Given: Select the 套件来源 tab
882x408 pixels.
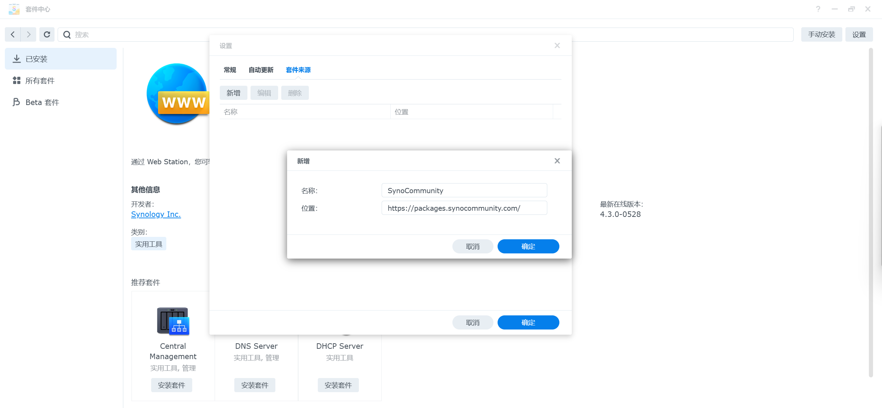Looking at the screenshot, I should click(x=298, y=70).
